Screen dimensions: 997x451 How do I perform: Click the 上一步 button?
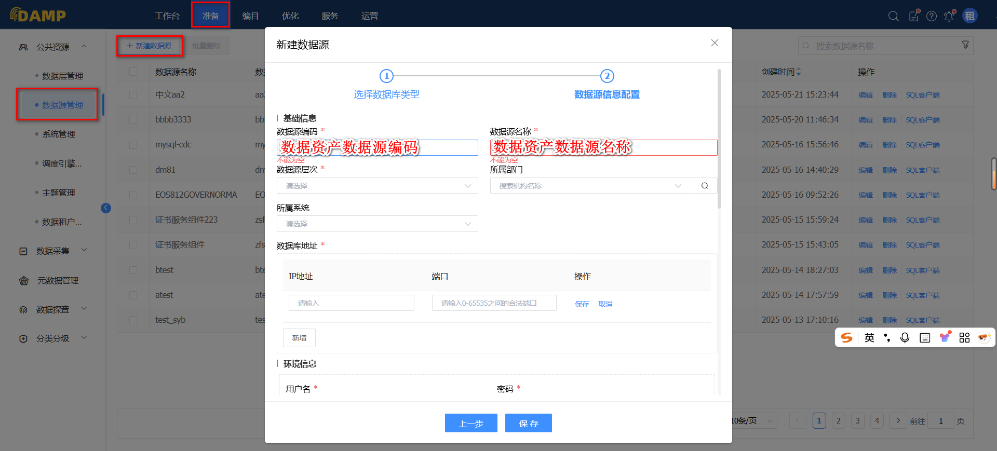(471, 423)
